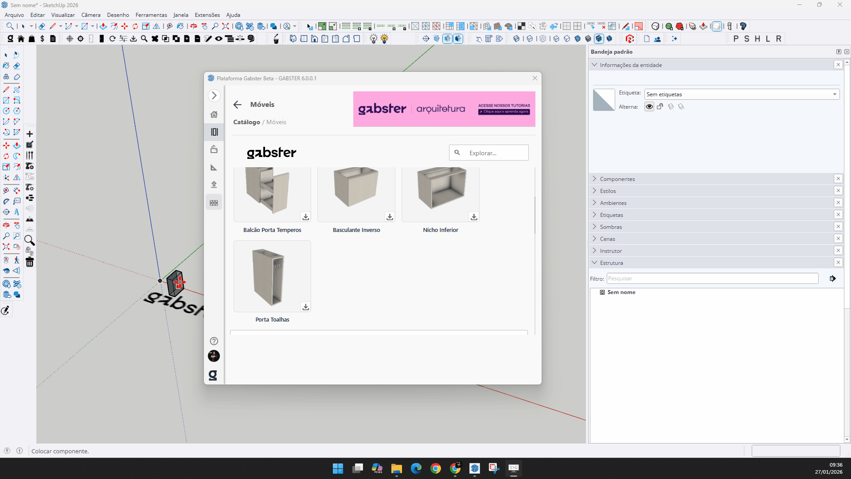Click the tutorials banner 'Clique aqui e aprenda agora'
Viewport: 851px width, 479px height.
pyautogui.click(x=504, y=112)
